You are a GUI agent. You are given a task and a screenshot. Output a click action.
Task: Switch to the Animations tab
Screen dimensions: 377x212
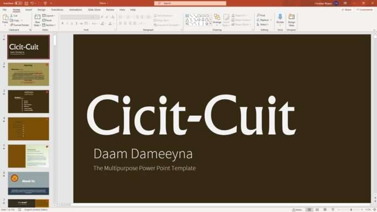(75, 10)
